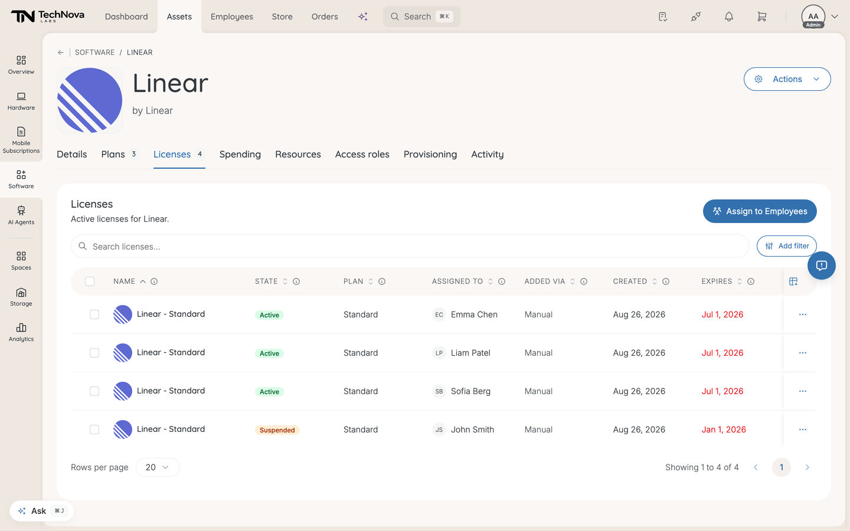Go to the next page of licenses
Image resolution: width=850 pixels, height=531 pixels.
click(x=807, y=467)
